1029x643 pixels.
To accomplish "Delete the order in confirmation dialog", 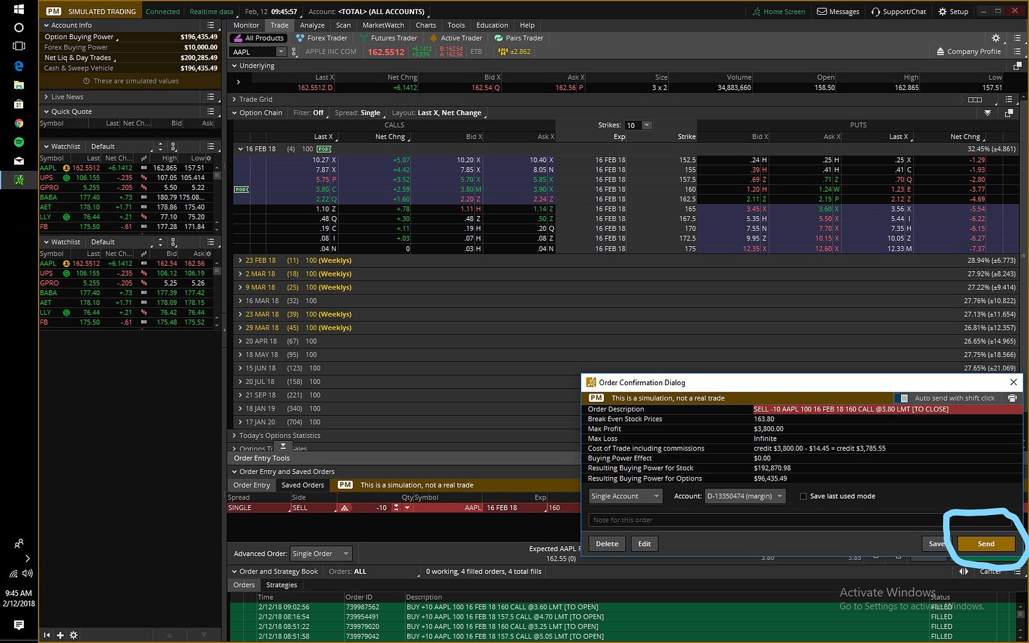I will tap(607, 543).
